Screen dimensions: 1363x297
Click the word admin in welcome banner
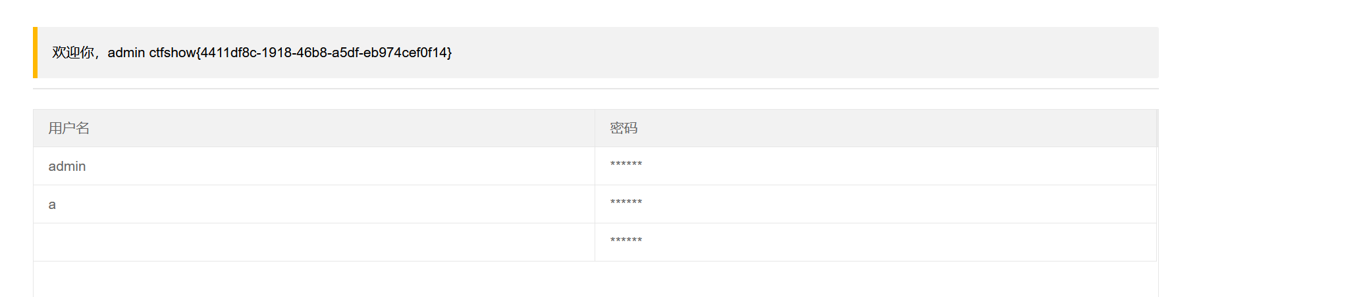[x=126, y=53]
